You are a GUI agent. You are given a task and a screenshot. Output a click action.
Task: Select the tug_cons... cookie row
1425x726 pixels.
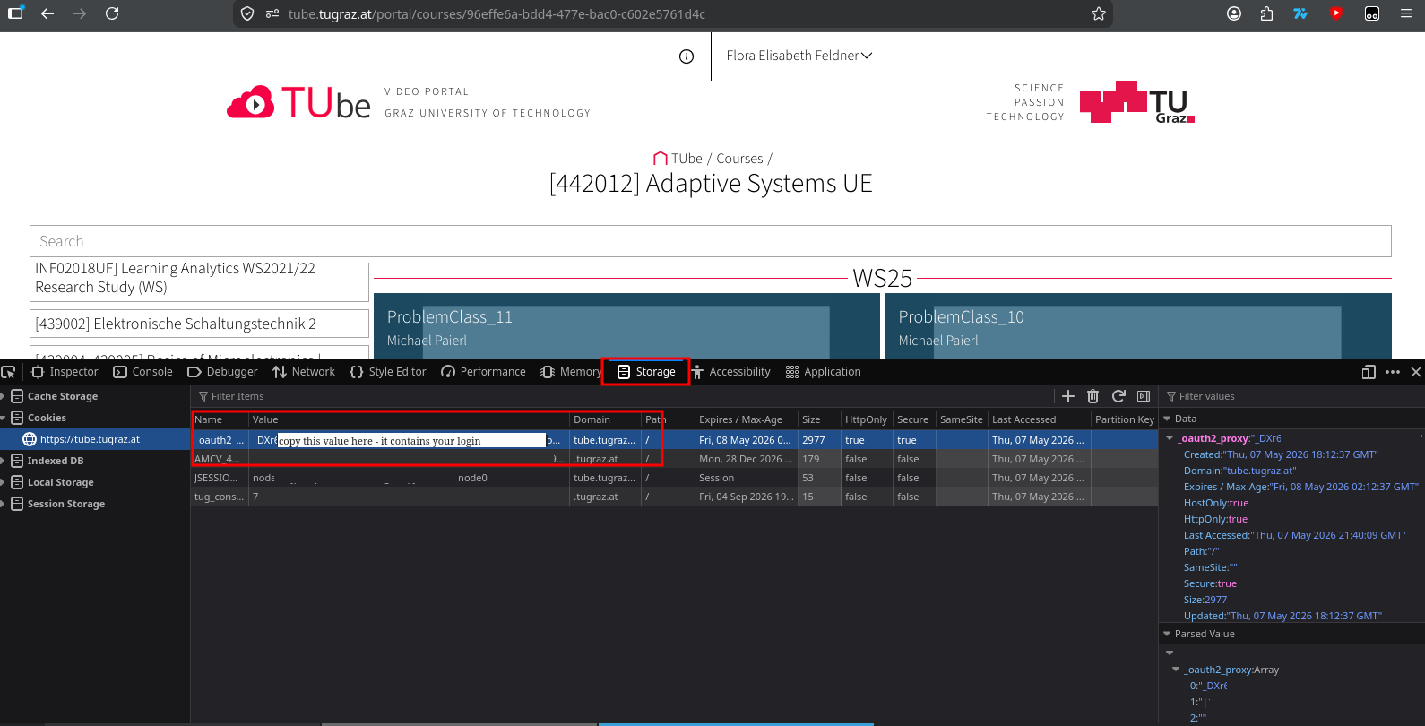674,497
